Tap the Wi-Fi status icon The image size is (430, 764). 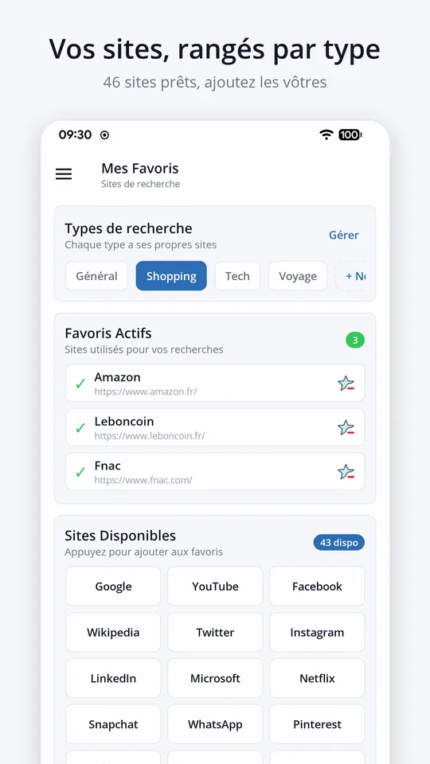326,135
